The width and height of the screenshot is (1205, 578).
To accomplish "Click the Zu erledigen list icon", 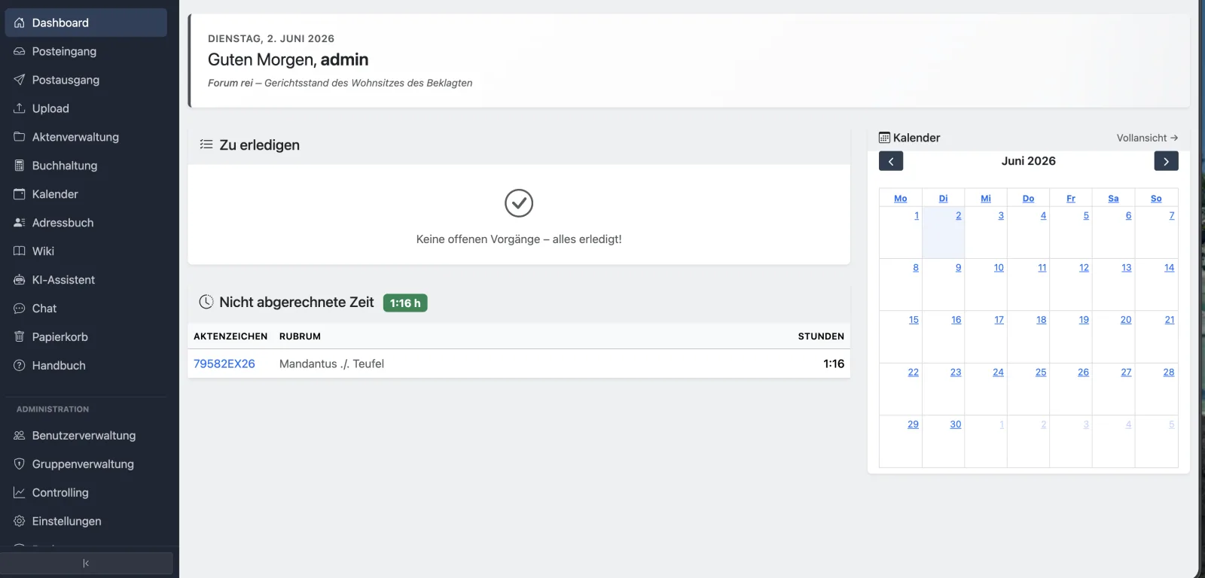I will click(206, 144).
